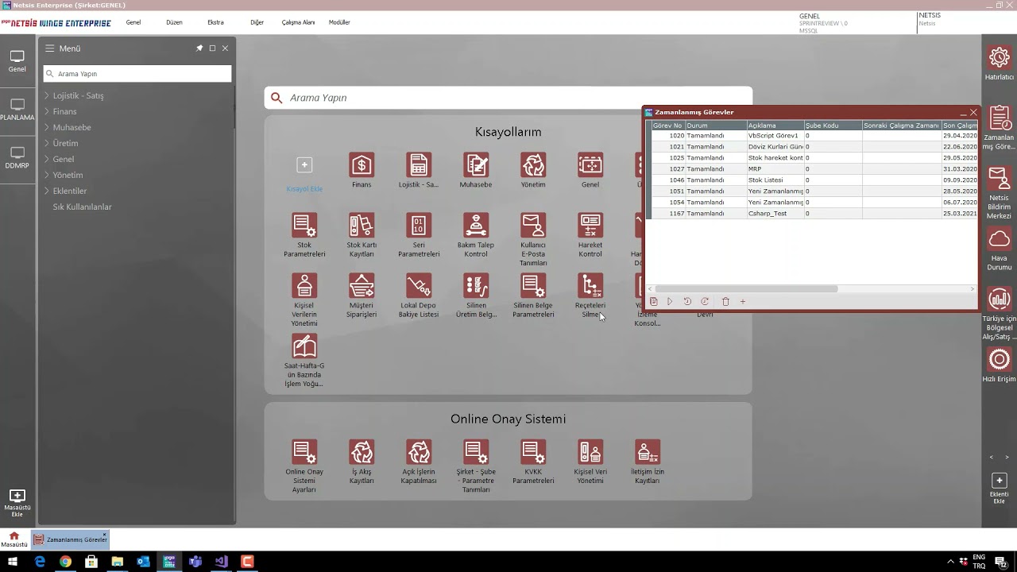Click the plus icon in Zamanlanmış Görevler toolbar

743,302
